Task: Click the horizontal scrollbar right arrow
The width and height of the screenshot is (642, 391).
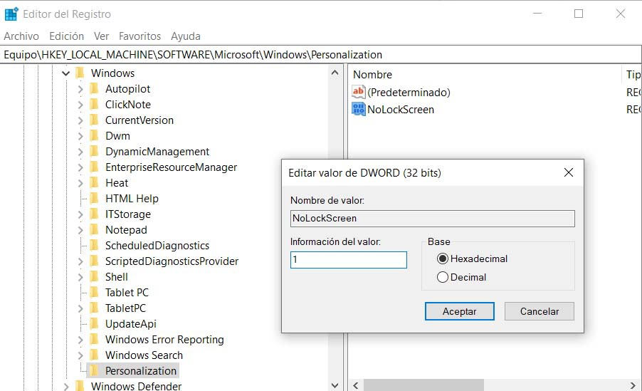Action: 633,385
